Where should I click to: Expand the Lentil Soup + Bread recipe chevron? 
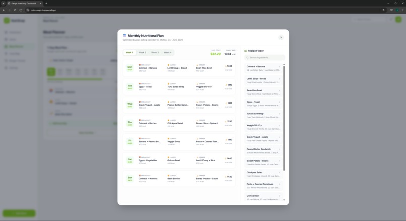coord(279,79)
